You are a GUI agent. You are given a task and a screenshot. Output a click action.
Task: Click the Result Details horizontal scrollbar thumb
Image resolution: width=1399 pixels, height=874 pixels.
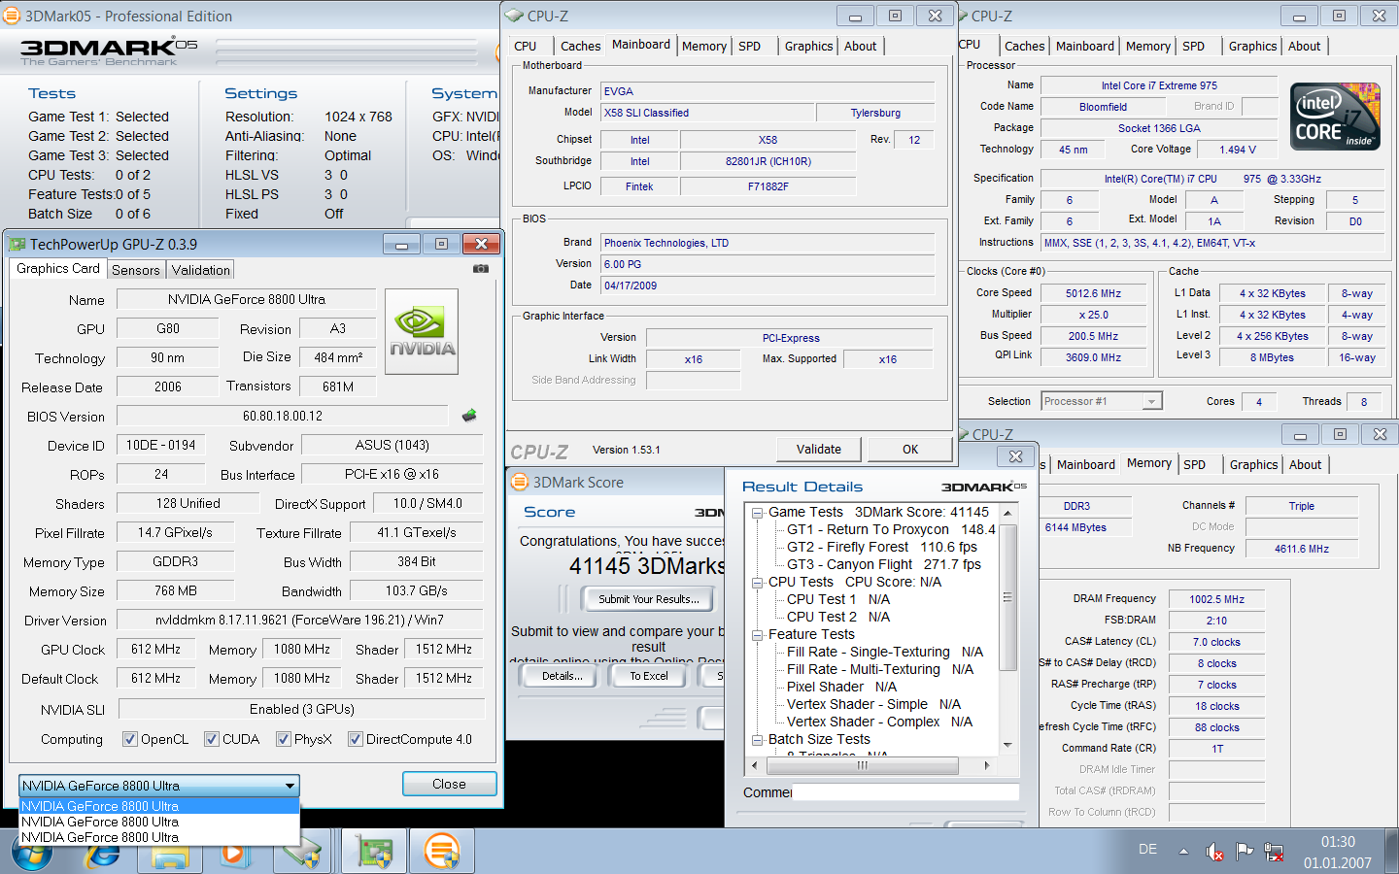point(862,765)
